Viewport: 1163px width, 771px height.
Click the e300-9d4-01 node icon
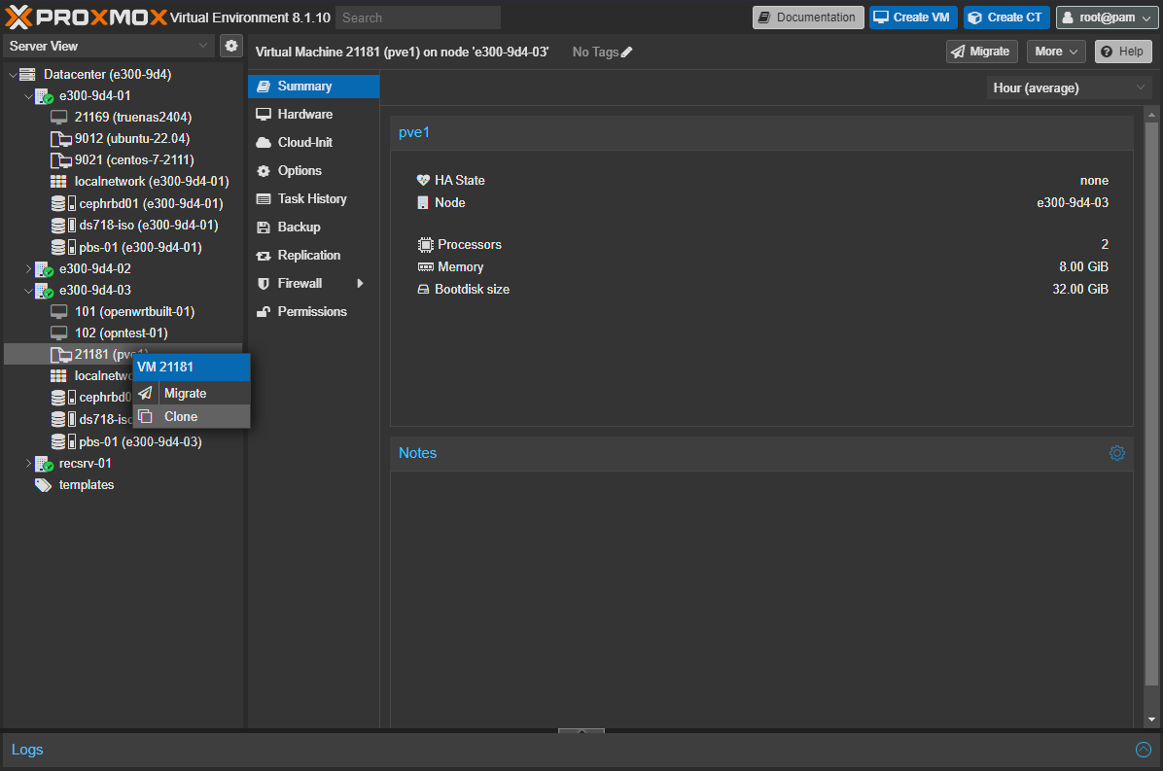(x=44, y=95)
